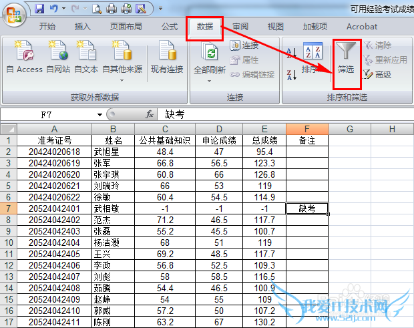Click the 申论成绩 header cell
414x328 pixels.
point(219,140)
